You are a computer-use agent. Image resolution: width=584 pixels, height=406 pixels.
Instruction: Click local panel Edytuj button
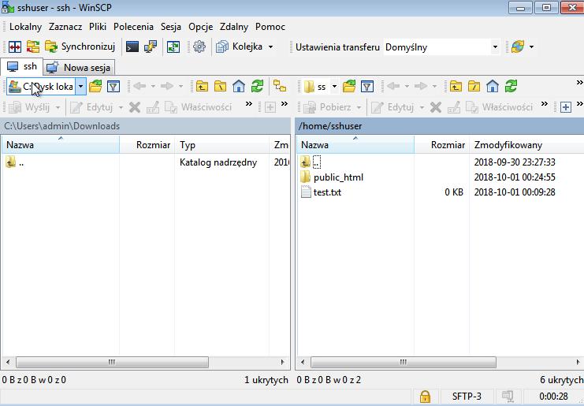(92, 107)
